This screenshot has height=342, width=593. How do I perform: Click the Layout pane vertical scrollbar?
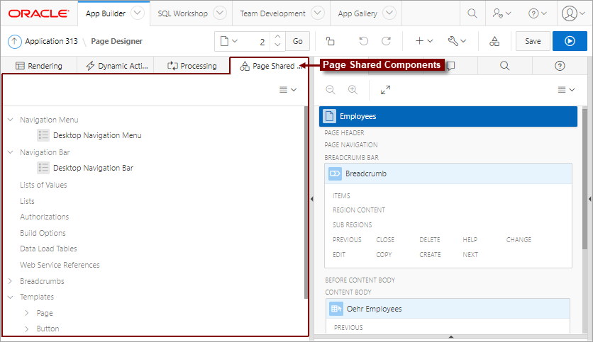pyautogui.click(x=584, y=179)
